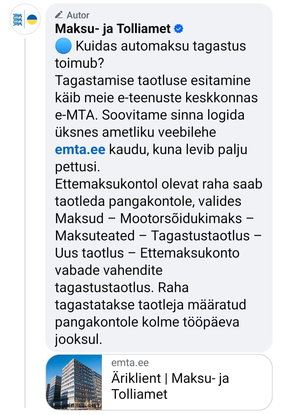Click the three-lions coat of arms
The height and width of the screenshot is (415, 282).
(x=18, y=20)
